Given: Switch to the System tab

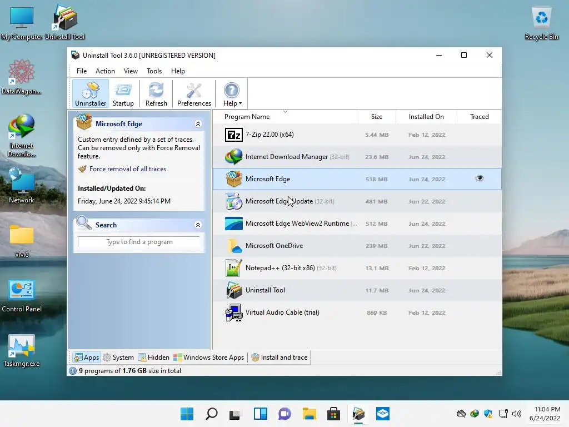Looking at the screenshot, I should tap(119, 358).
